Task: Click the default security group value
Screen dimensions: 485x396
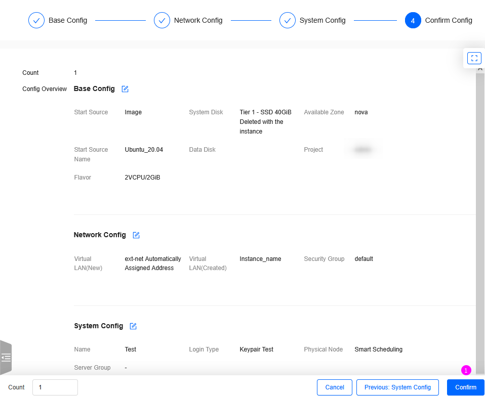Action: [x=363, y=259]
